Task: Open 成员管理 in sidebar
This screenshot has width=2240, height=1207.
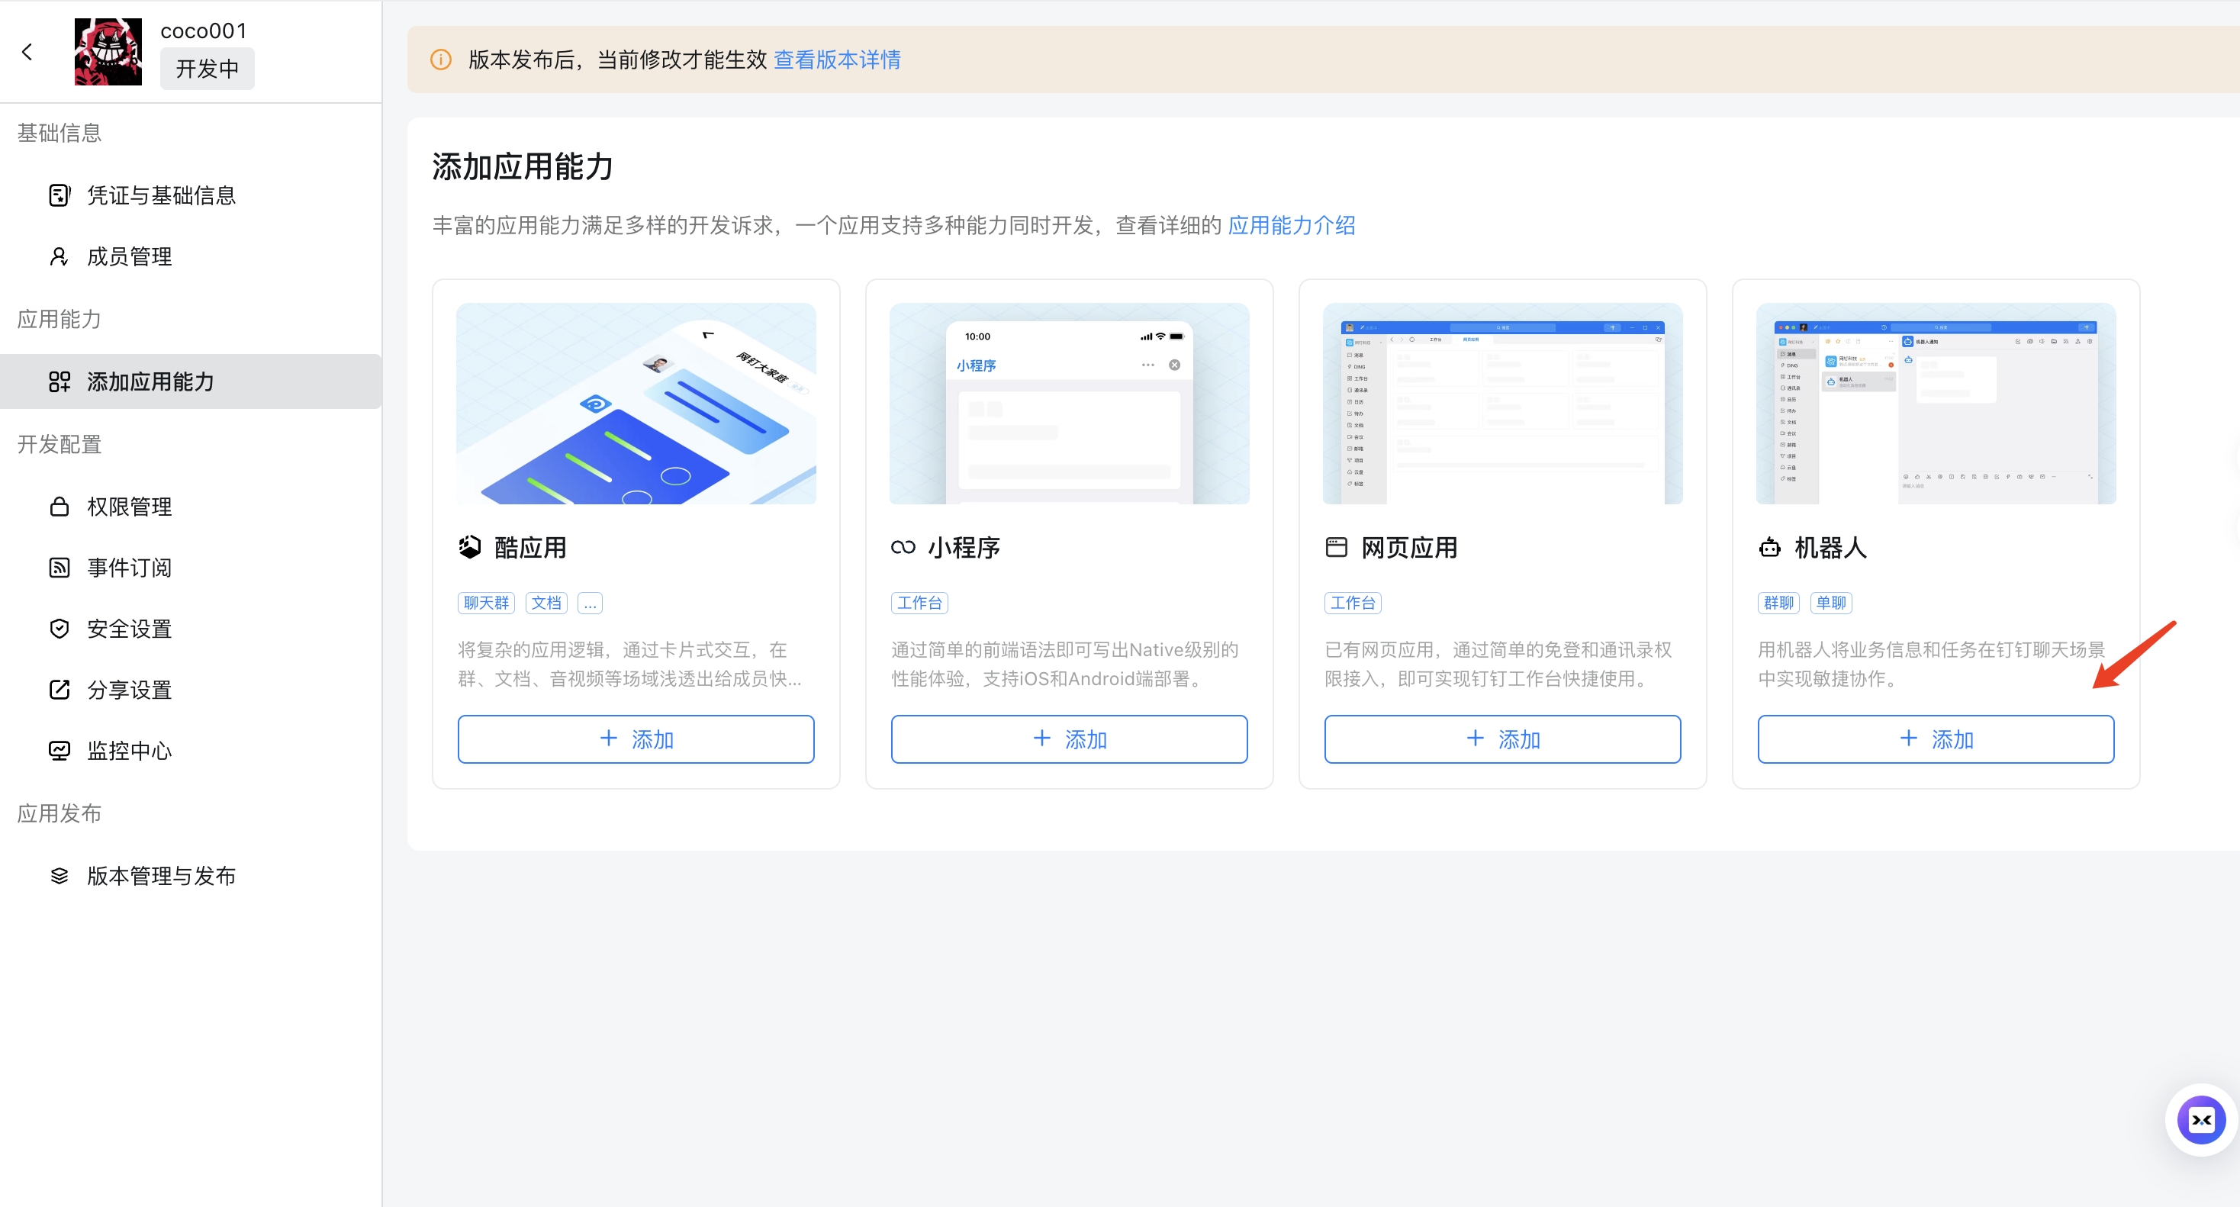Action: pyautogui.click(x=130, y=256)
